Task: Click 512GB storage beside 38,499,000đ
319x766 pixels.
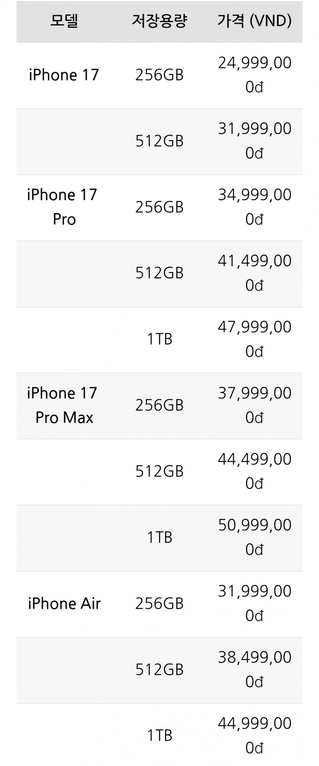Action: click(159, 669)
